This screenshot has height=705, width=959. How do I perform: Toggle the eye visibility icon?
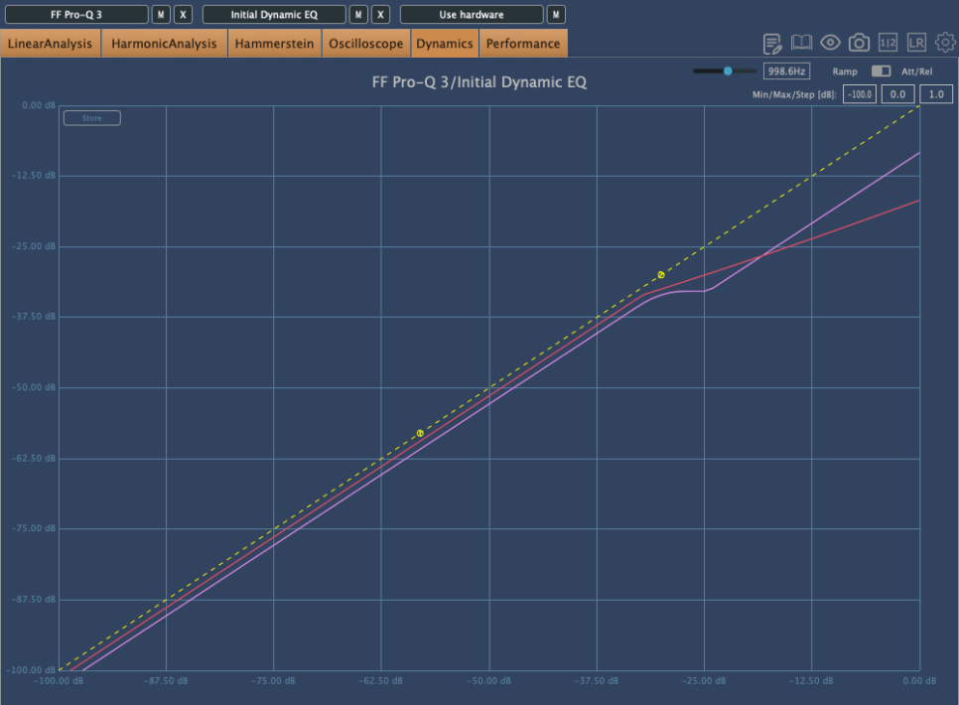(x=830, y=44)
